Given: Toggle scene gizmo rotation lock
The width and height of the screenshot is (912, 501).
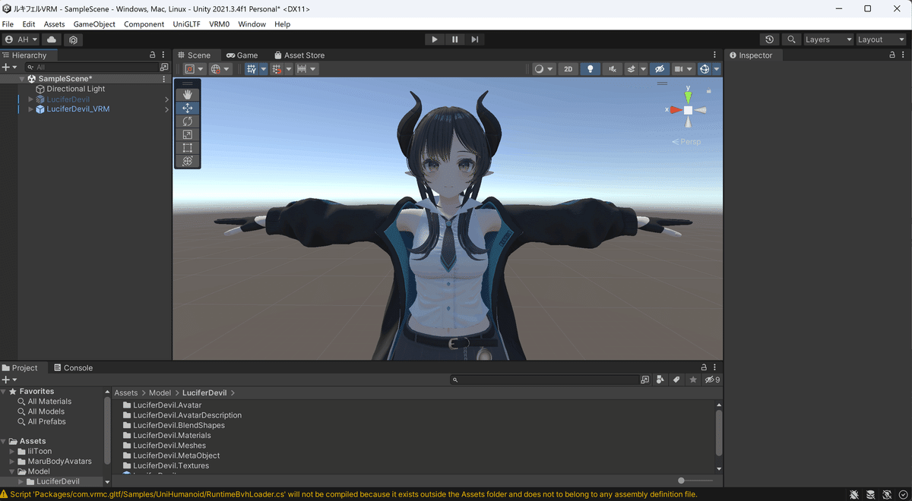Looking at the screenshot, I should coord(709,90).
